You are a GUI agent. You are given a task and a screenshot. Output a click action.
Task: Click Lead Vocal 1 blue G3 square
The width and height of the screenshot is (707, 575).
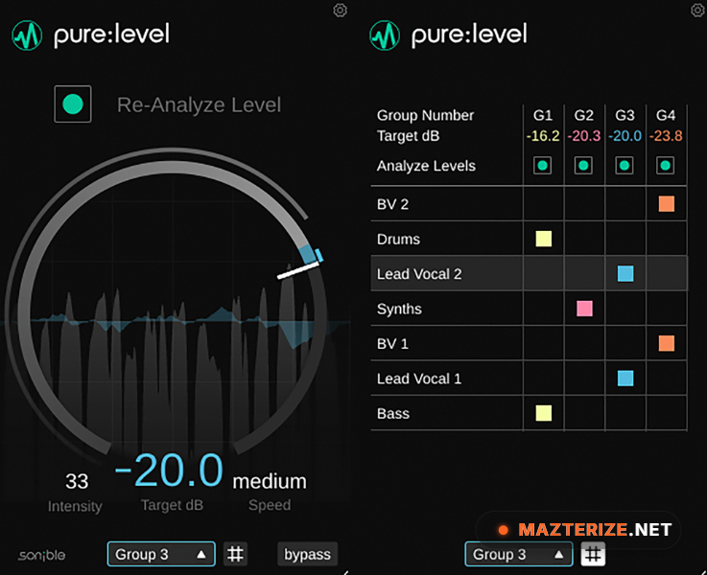(625, 379)
